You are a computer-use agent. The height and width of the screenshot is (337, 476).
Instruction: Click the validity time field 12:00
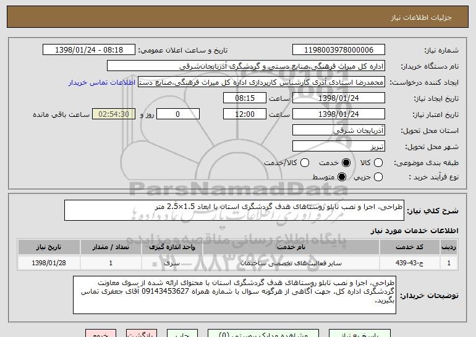pos(245,114)
